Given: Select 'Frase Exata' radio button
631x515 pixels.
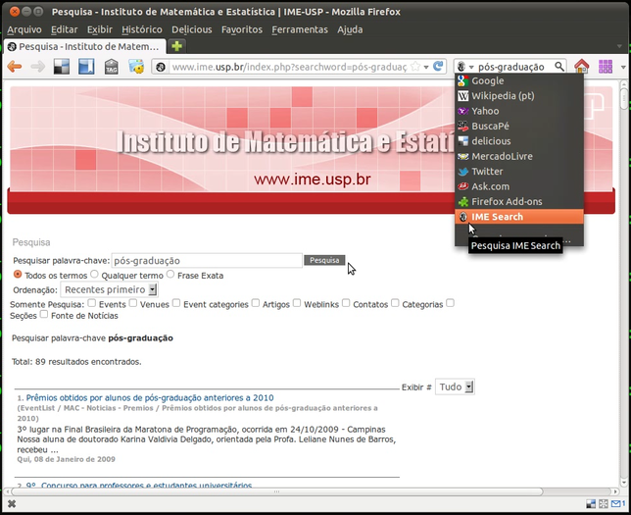Looking at the screenshot, I should [170, 274].
